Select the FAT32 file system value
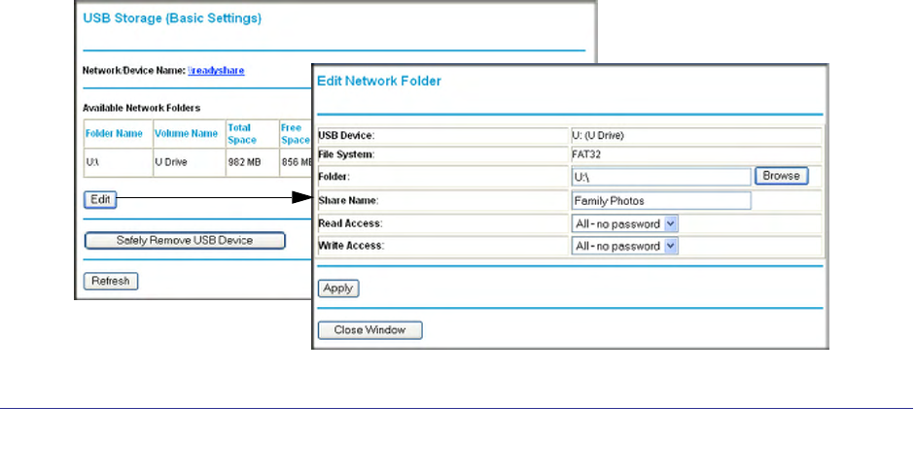Screen dimensions: 915x474 [x=586, y=154]
